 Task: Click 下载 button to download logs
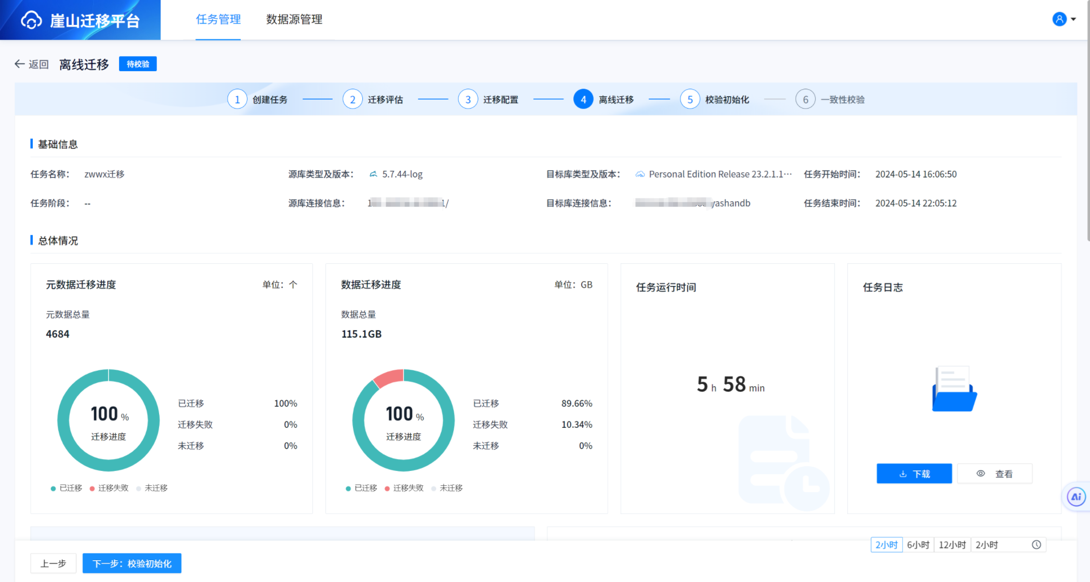(914, 473)
